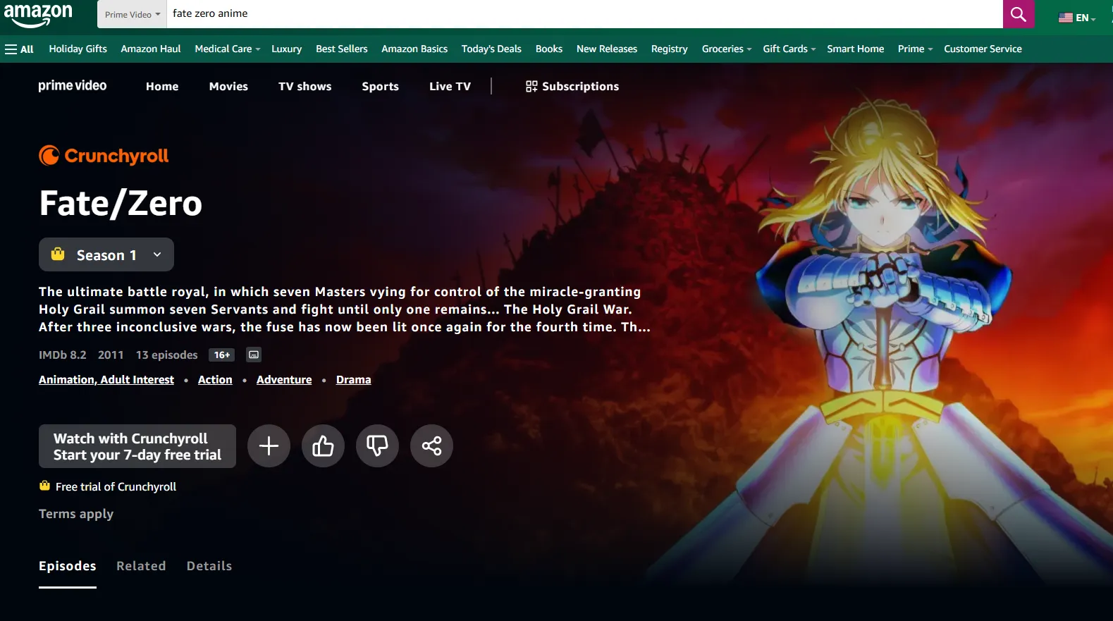Expand the Medical Care menu
The image size is (1113, 621).
tap(227, 49)
